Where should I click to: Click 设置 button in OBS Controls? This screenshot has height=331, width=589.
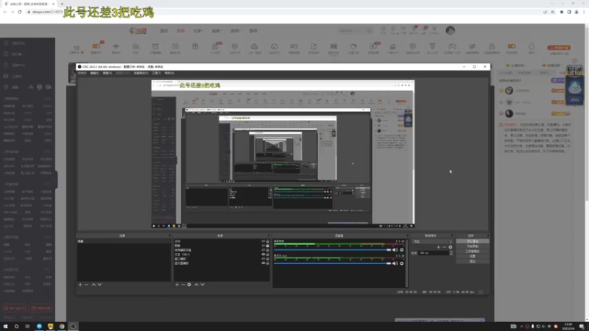tap(473, 256)
